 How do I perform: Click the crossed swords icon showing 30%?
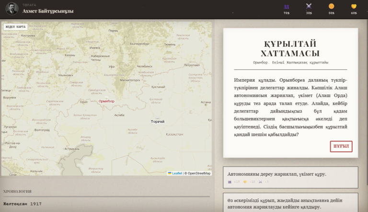tap(309, 6)
